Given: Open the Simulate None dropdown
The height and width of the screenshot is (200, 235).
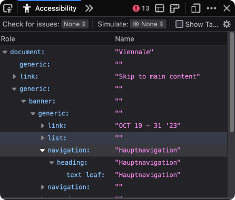Looking at the screenshot, I should pyautogui.click(x=148, y=24).
